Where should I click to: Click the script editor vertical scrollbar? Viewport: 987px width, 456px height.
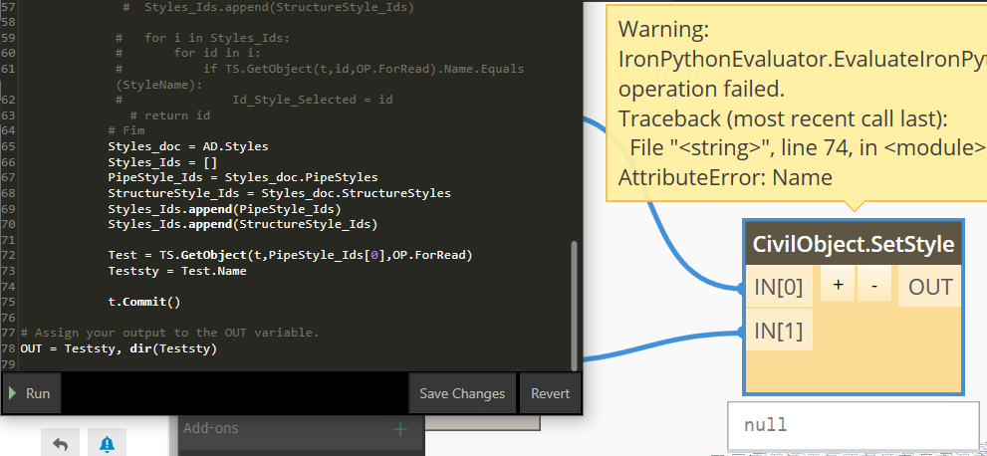pos(574,307)
